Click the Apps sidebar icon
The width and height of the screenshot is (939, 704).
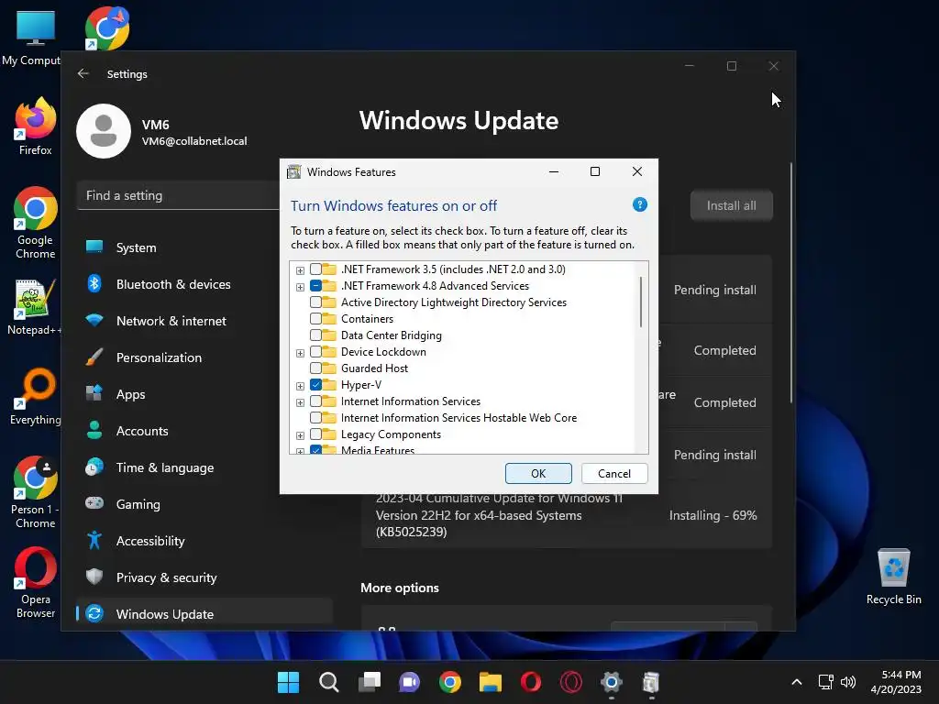click(x=94, y=393)
